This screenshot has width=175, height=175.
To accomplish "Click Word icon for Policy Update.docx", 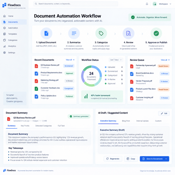I will [x=36, y=97].
